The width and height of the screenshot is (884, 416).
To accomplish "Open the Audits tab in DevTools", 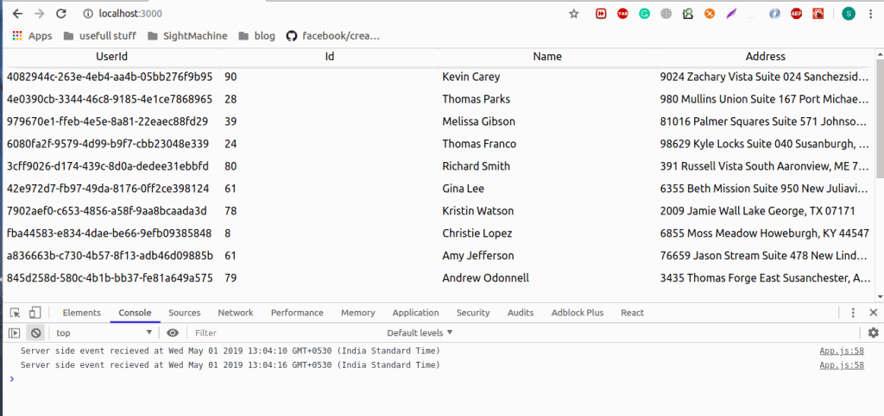I will tap(521, 313).
